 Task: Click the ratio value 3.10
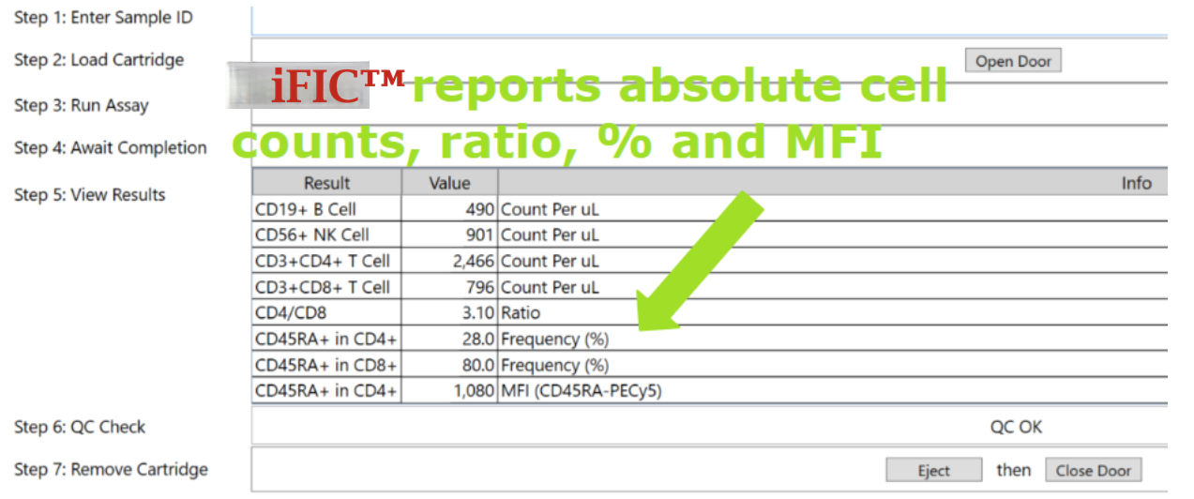coord(478,312)
